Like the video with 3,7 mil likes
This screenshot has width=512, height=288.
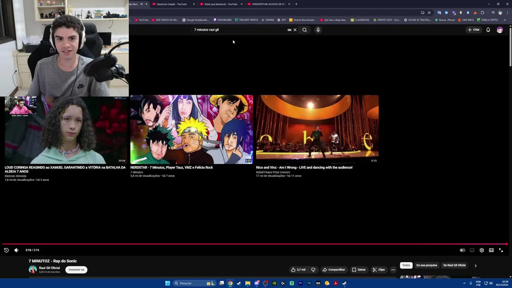[x=298, y=270]
